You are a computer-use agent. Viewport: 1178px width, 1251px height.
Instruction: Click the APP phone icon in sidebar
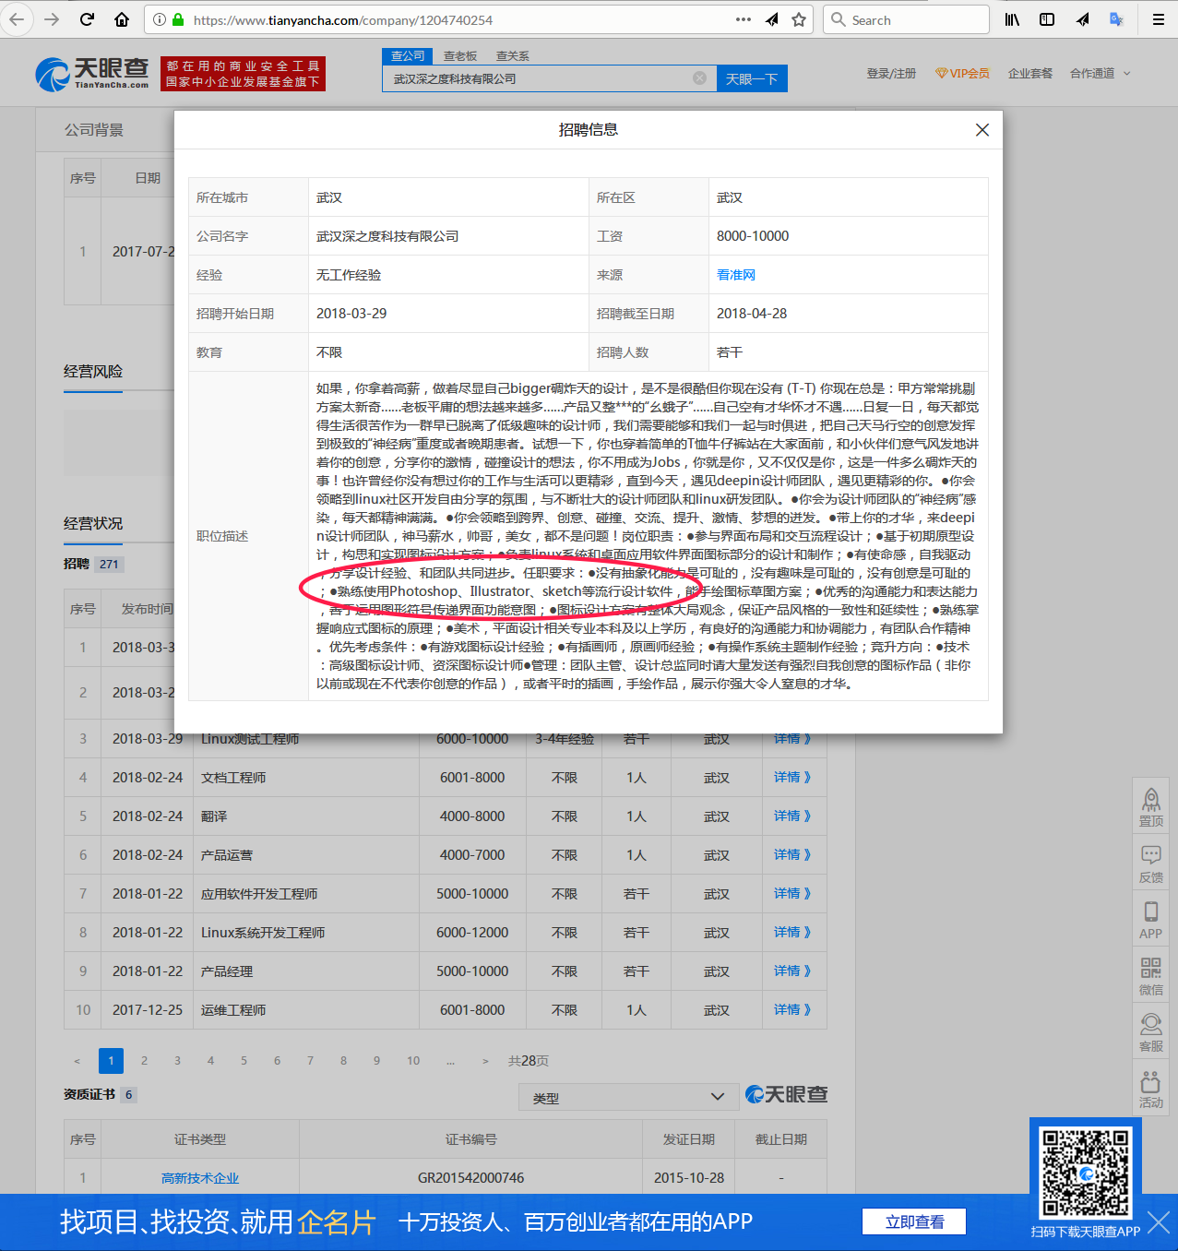(1150, 920)
